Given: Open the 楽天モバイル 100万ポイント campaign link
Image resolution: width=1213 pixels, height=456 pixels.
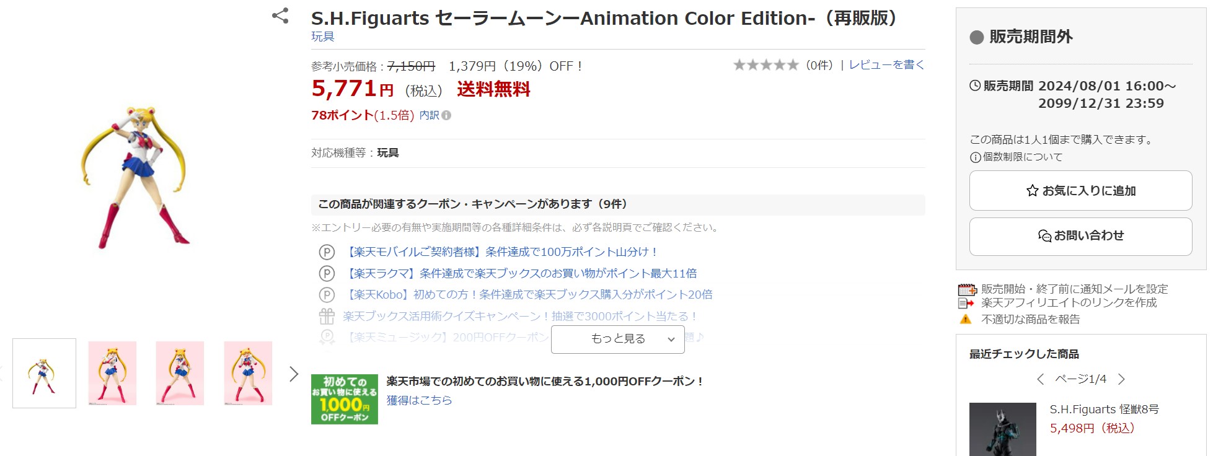Looking at the screenshot, I should coord(500,252).
